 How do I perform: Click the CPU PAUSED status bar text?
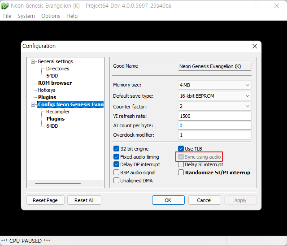26,241
